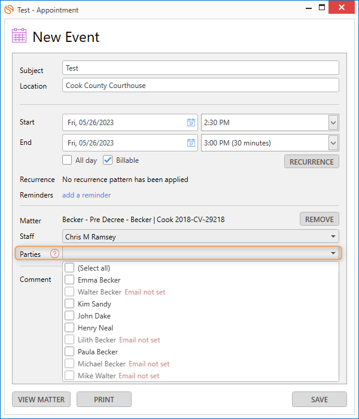Screen dimensions: 359x419
Task: Click the Parties help question mark icon
Action: [x=55, y=253]
